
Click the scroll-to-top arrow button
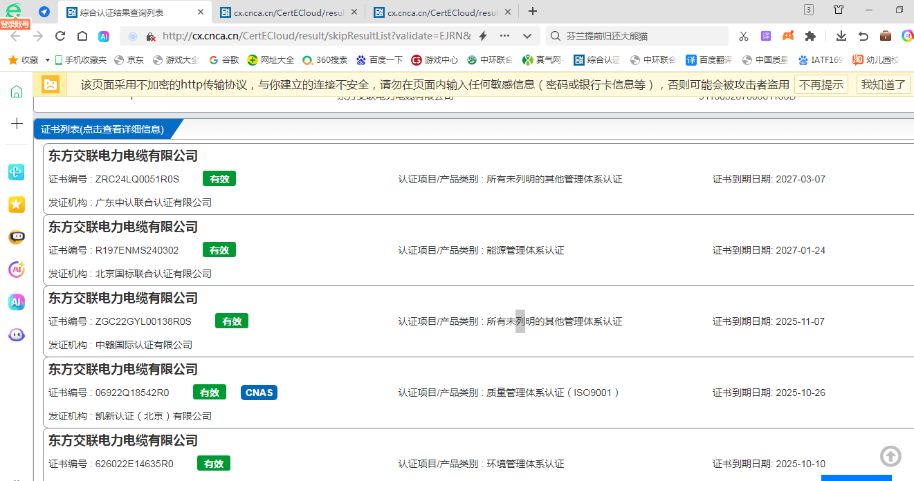pos(891,456)
